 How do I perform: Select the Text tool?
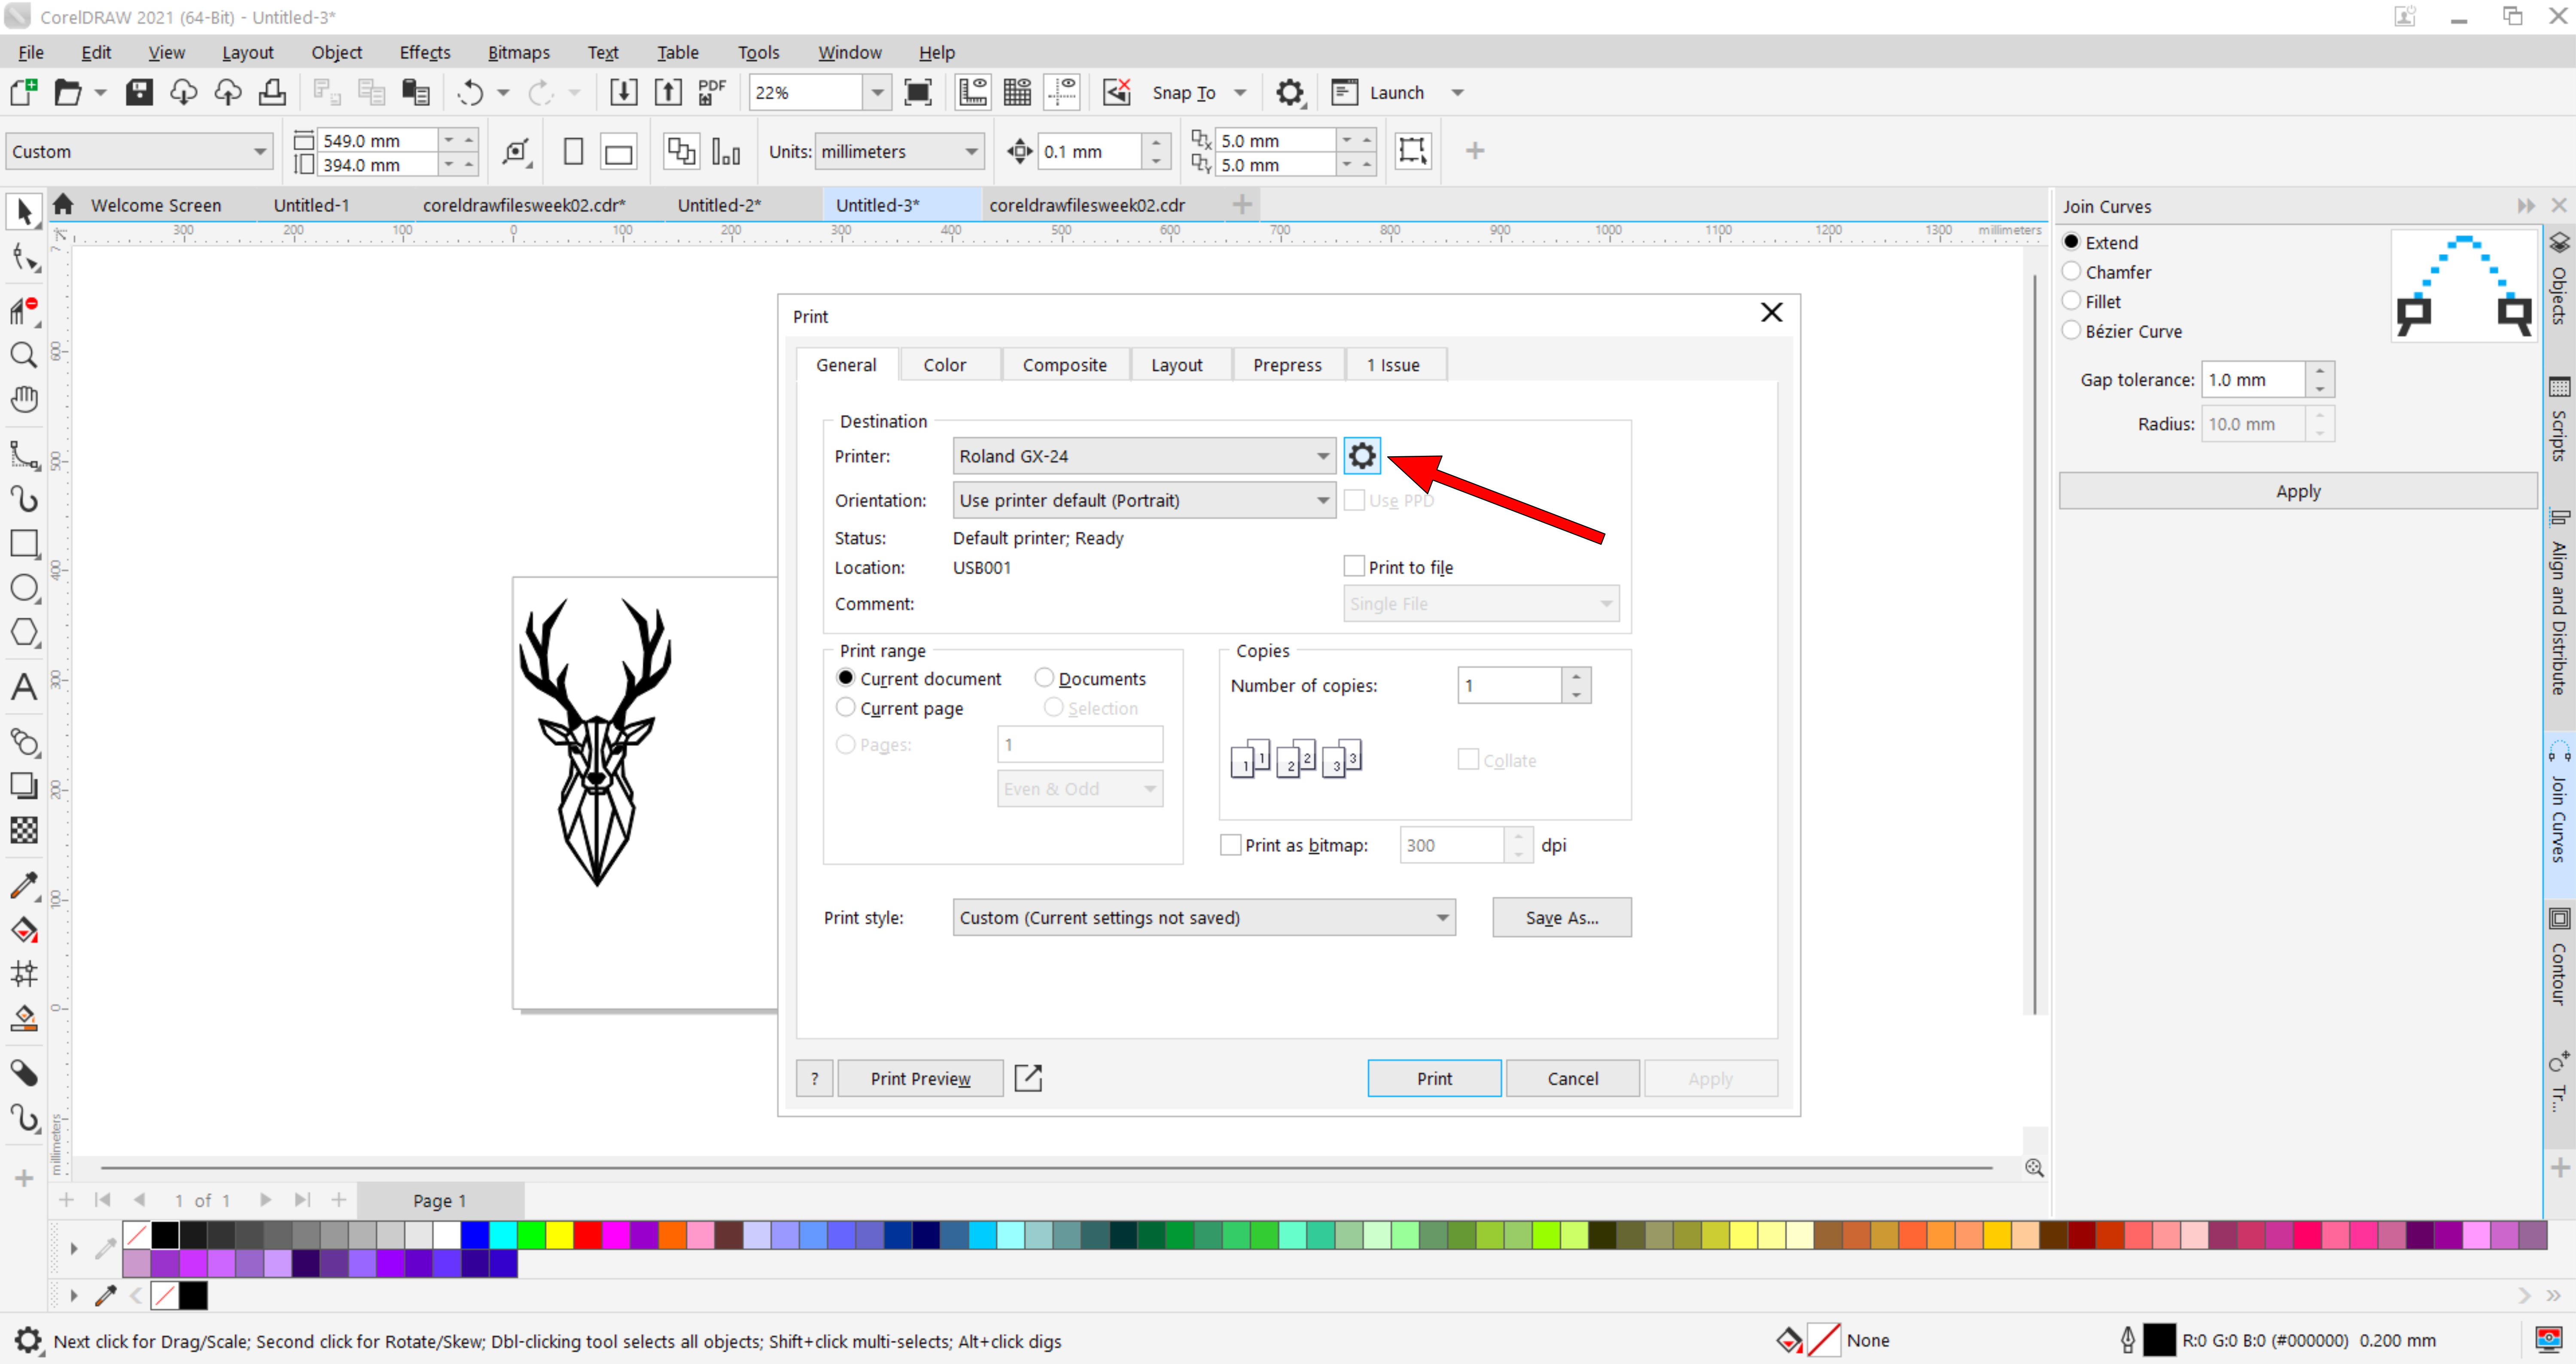24,686
